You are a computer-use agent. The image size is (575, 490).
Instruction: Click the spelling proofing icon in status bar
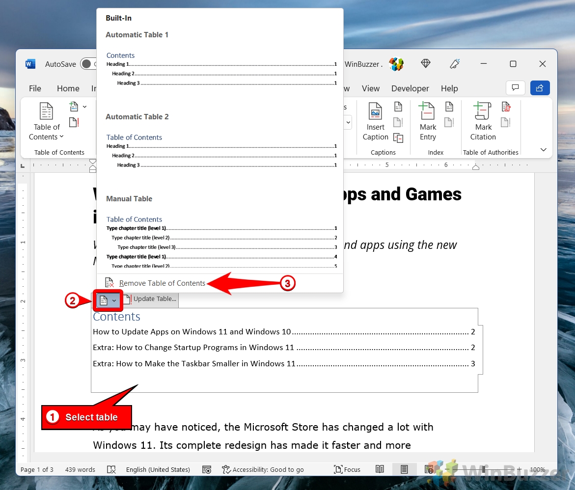tap(111, 469)
